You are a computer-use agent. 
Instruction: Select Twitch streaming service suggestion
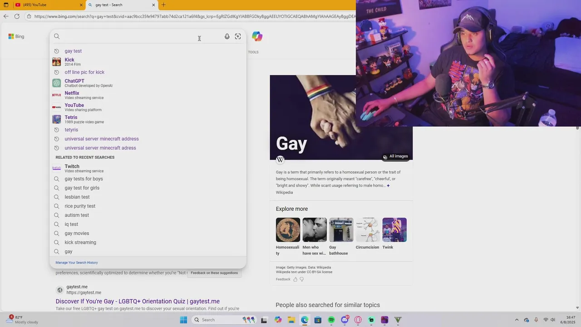pyautogui.click(x=148, y=168)
